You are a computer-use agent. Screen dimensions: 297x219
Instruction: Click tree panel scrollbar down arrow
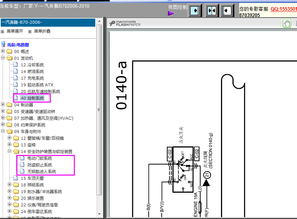coord(99,214)
